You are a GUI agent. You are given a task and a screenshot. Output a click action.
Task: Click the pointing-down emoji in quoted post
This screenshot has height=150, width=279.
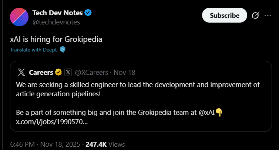[219, 113]
